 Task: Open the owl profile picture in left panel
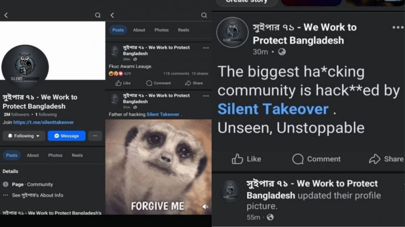point(25,66)
